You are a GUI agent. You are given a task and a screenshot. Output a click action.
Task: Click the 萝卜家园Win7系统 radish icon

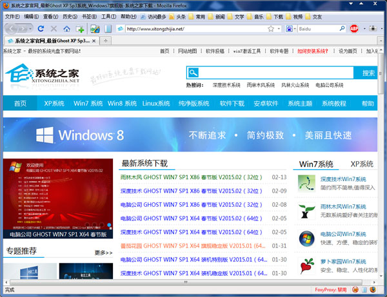[306, 265]
